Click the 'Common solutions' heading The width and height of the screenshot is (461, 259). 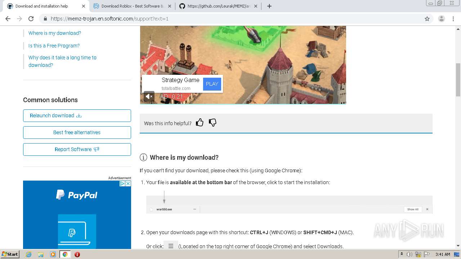click(50, 100)
